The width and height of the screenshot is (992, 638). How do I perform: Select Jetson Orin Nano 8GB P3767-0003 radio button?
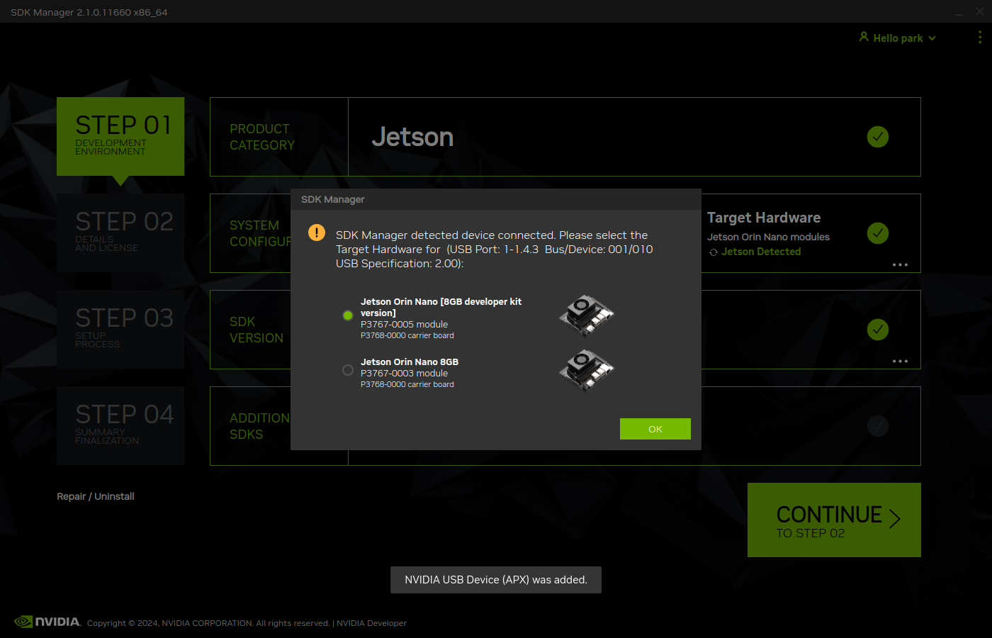click(348, 370)
